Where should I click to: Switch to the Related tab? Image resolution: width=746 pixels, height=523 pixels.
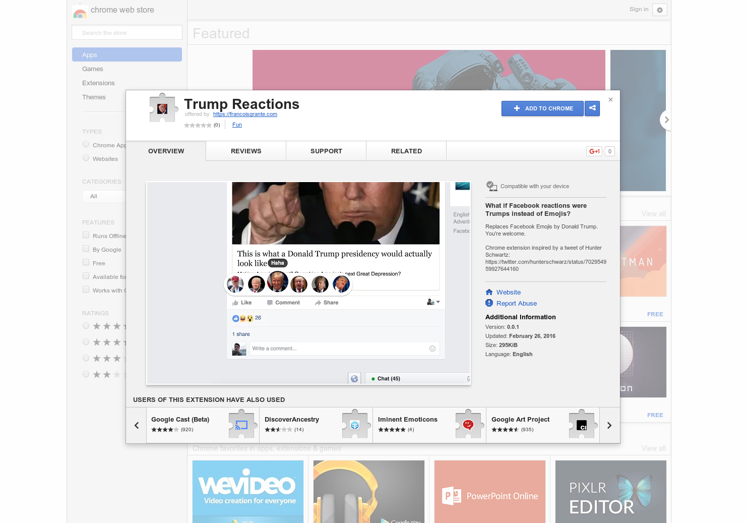point(406,151)
